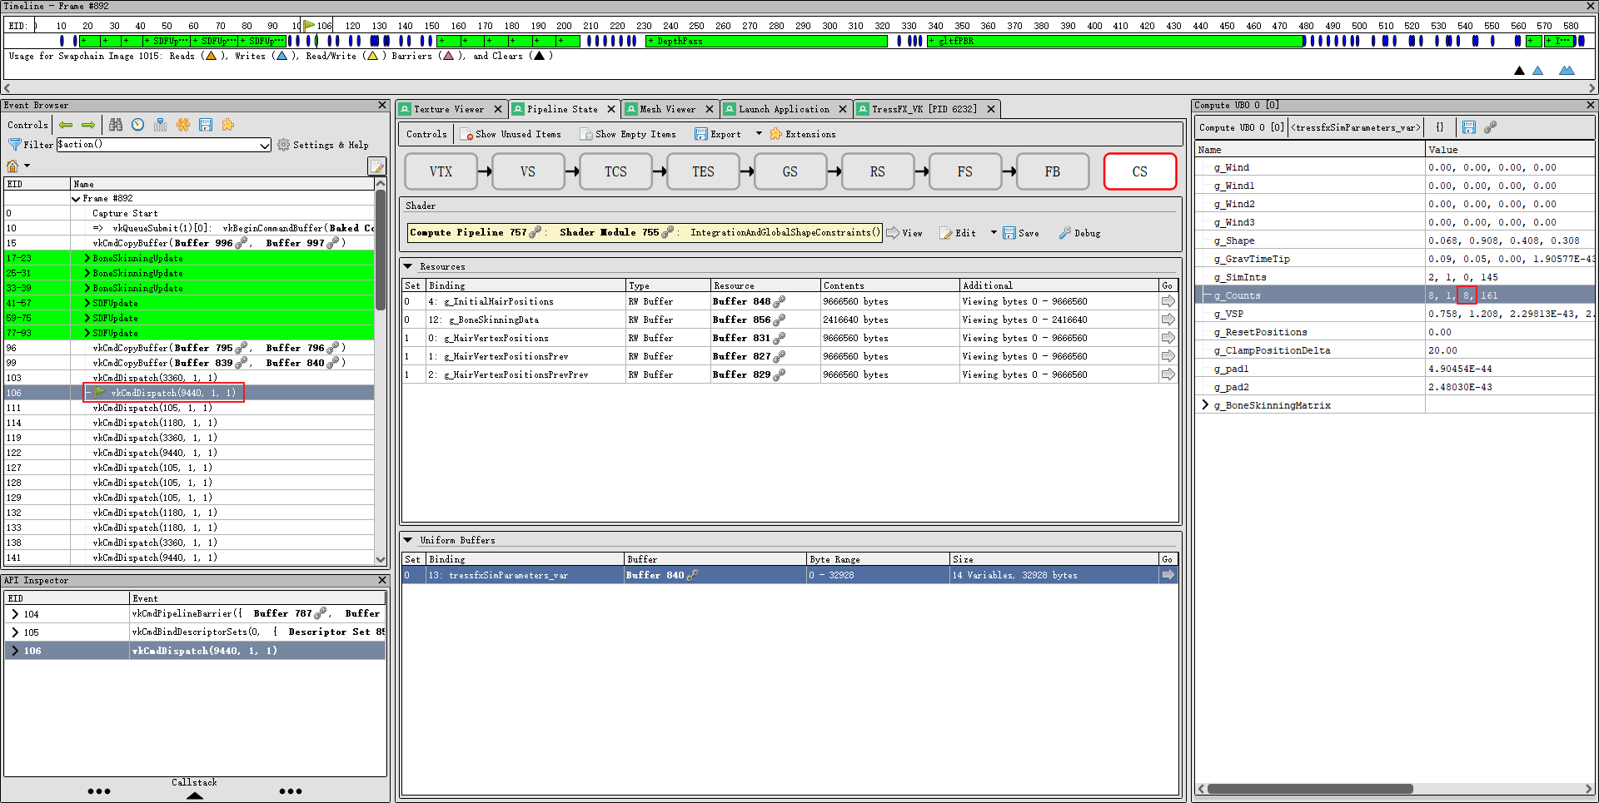This screenshot has height=803, width=1599.
Task: Switch to Mesh Viewer tab
Action: click(x=668, y=109)
